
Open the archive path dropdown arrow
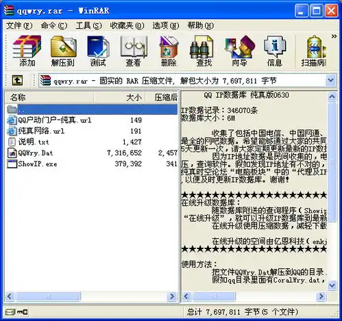tap(331, 80)
